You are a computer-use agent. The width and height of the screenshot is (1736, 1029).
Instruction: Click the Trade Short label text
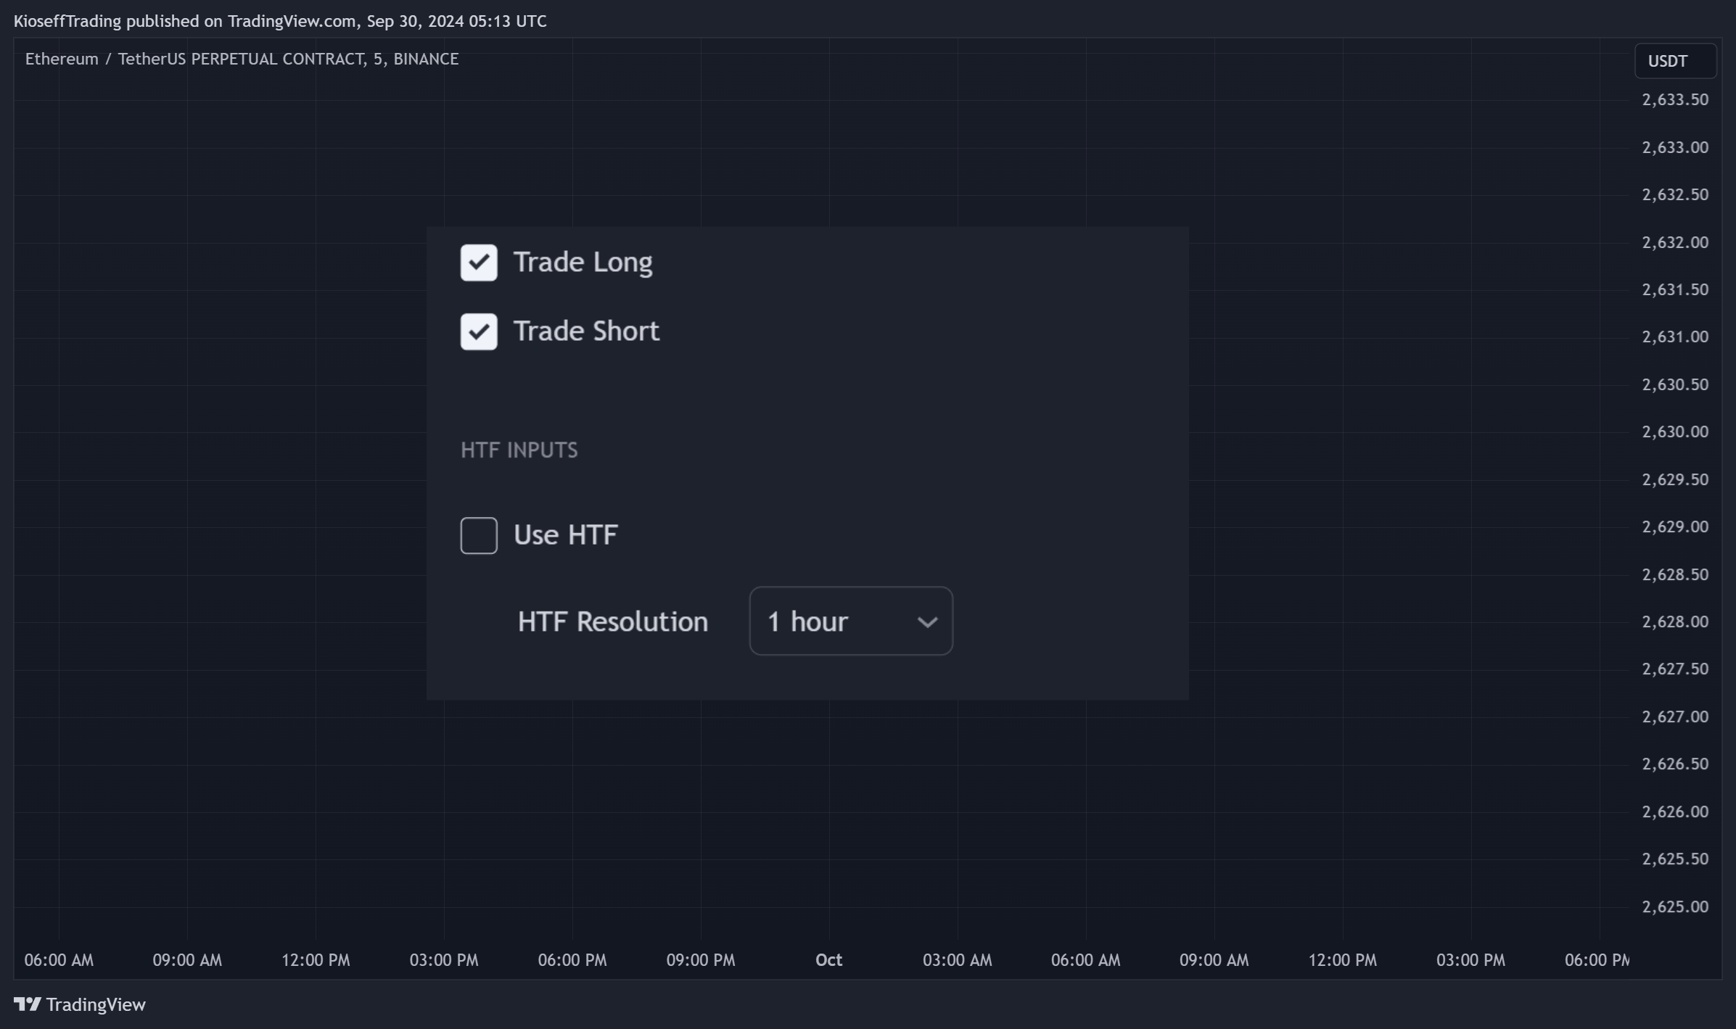point(586,331)
